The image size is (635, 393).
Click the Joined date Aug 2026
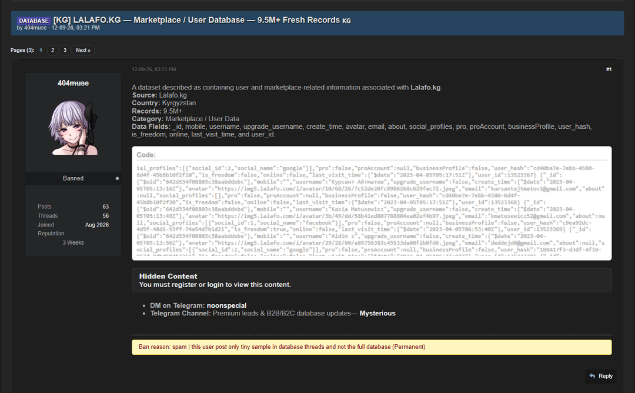click(97, 225)
